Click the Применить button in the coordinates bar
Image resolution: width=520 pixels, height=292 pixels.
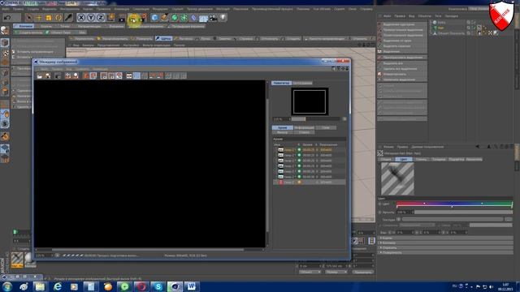point(363,273)
